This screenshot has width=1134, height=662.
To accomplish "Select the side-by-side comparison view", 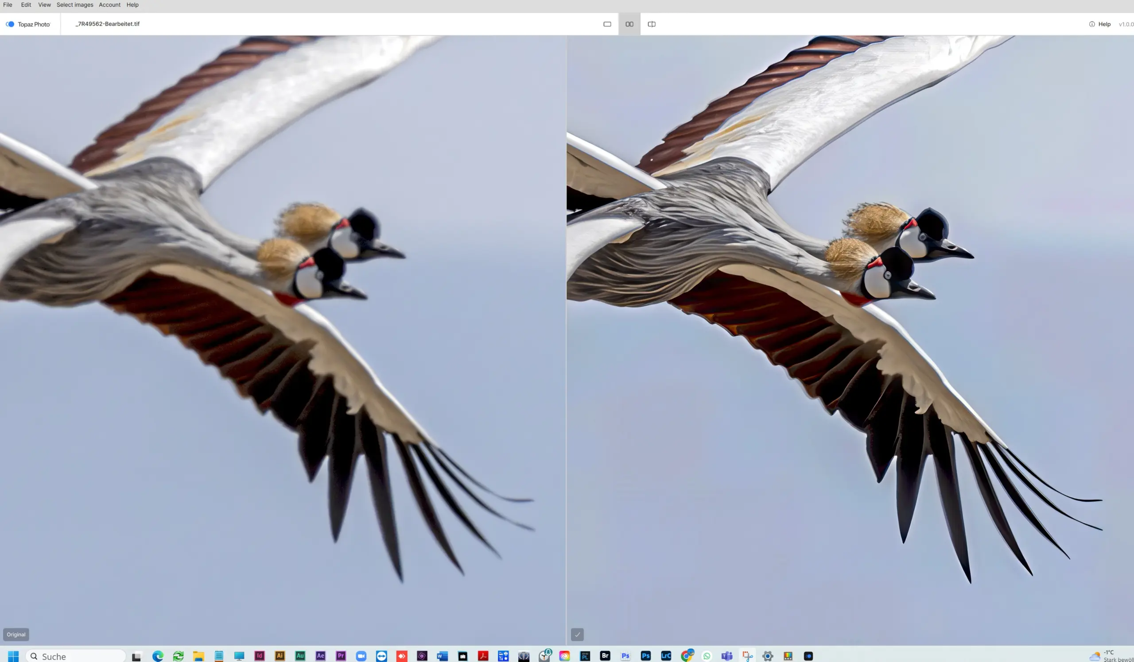I will (x=629, y=24).
